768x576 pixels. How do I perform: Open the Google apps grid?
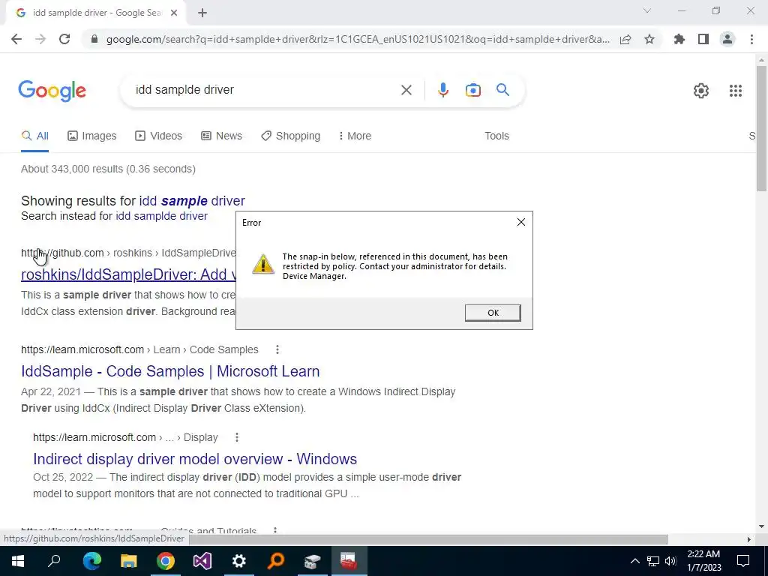(x=735, y=91)
